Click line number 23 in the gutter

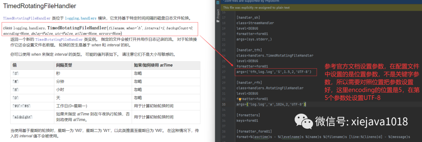coord(224,50)
